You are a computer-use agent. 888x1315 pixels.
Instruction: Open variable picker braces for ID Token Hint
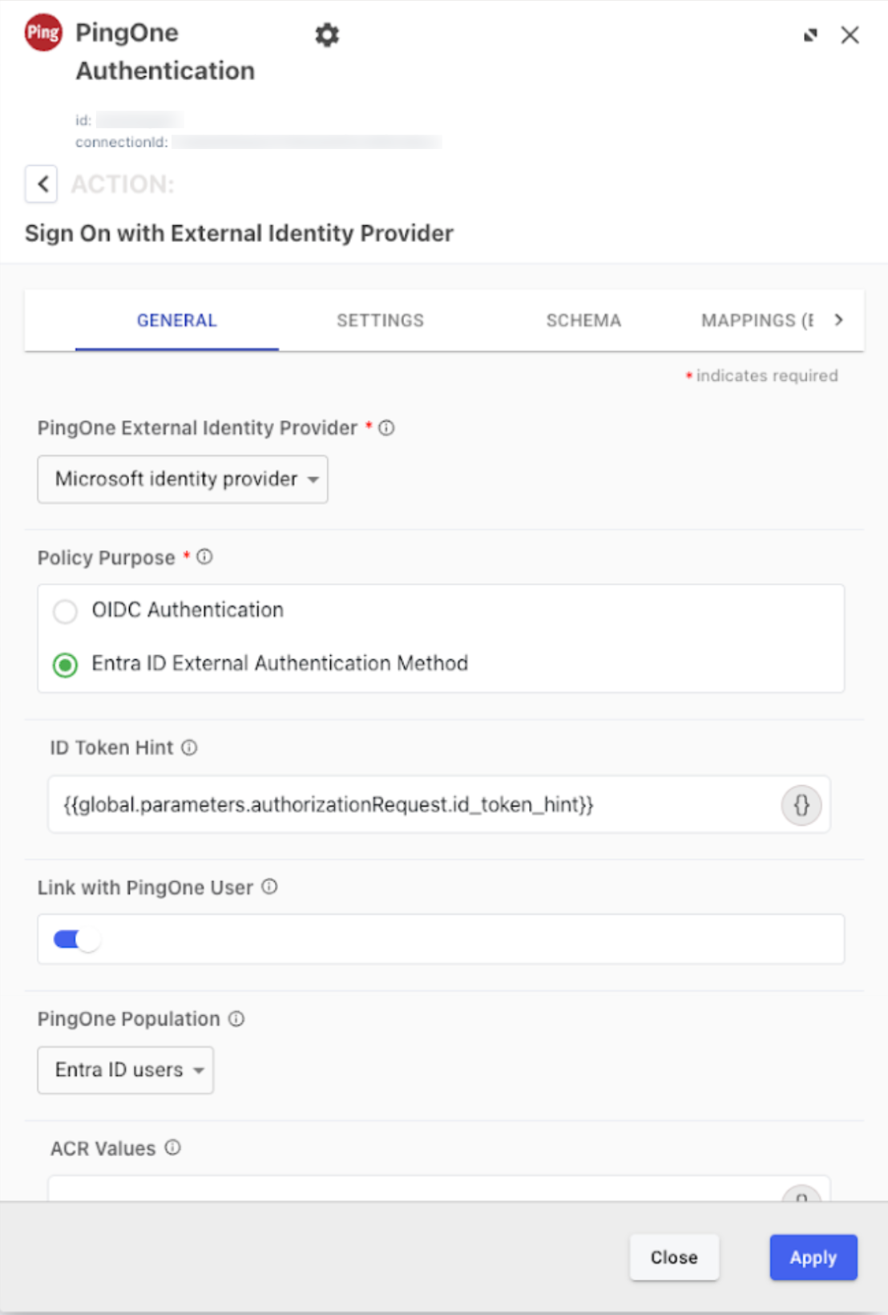[801, 805]
